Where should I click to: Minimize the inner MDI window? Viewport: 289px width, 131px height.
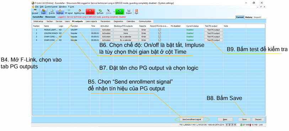258,7
